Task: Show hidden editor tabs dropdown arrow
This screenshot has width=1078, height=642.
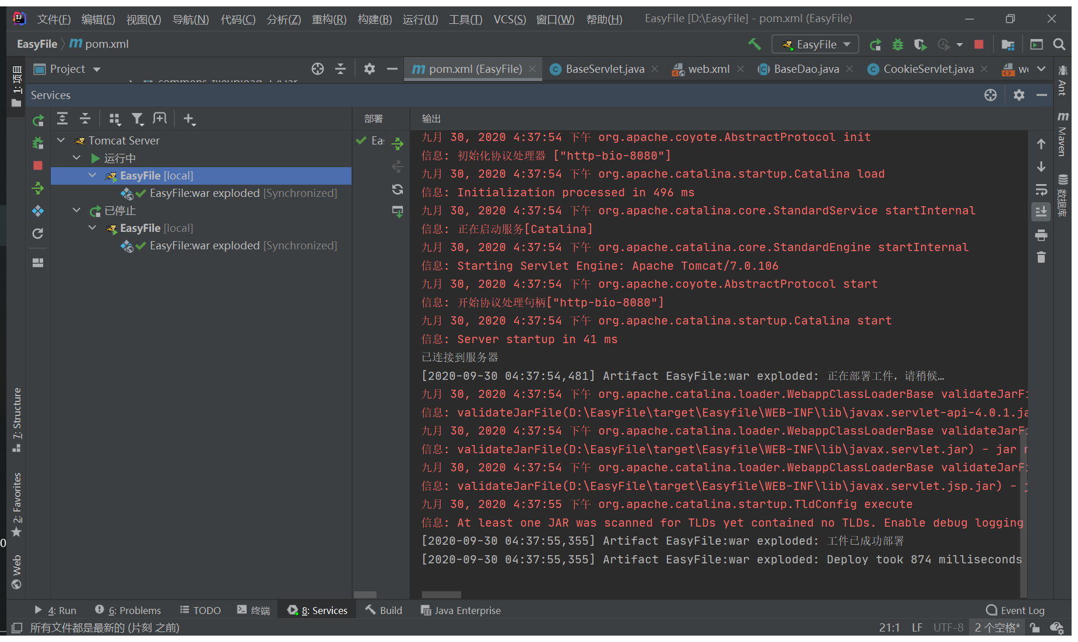Action: coord(1041,69)
